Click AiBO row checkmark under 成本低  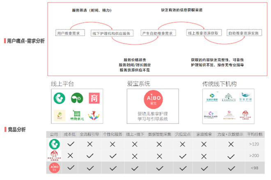[x=70, y=168]
